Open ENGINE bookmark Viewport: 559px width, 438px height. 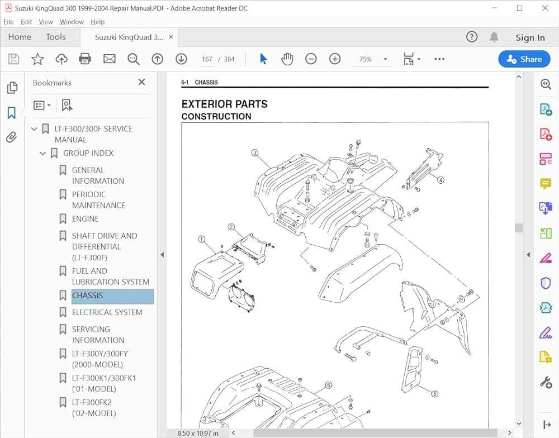[85, 219]
